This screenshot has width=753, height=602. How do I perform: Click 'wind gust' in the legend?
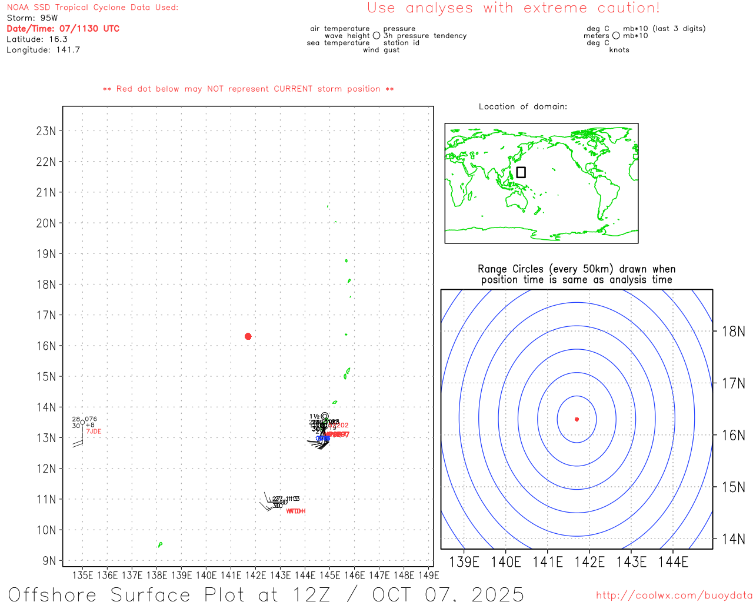pyautogui.click(x=381, y=50)
